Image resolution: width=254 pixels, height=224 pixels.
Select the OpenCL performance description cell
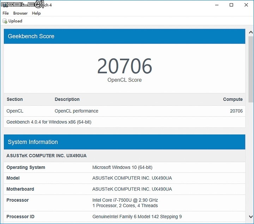coord(77,111)
